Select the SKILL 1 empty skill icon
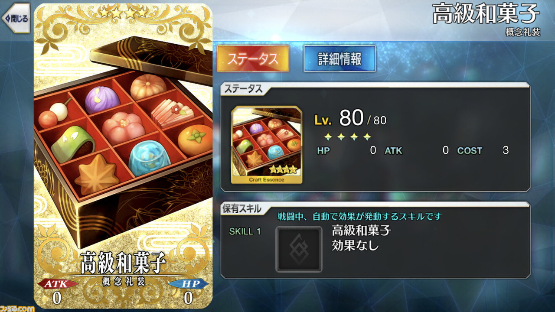Image resolution: width=555 pixels, height=312 pixels. click(x=299, y=249)
